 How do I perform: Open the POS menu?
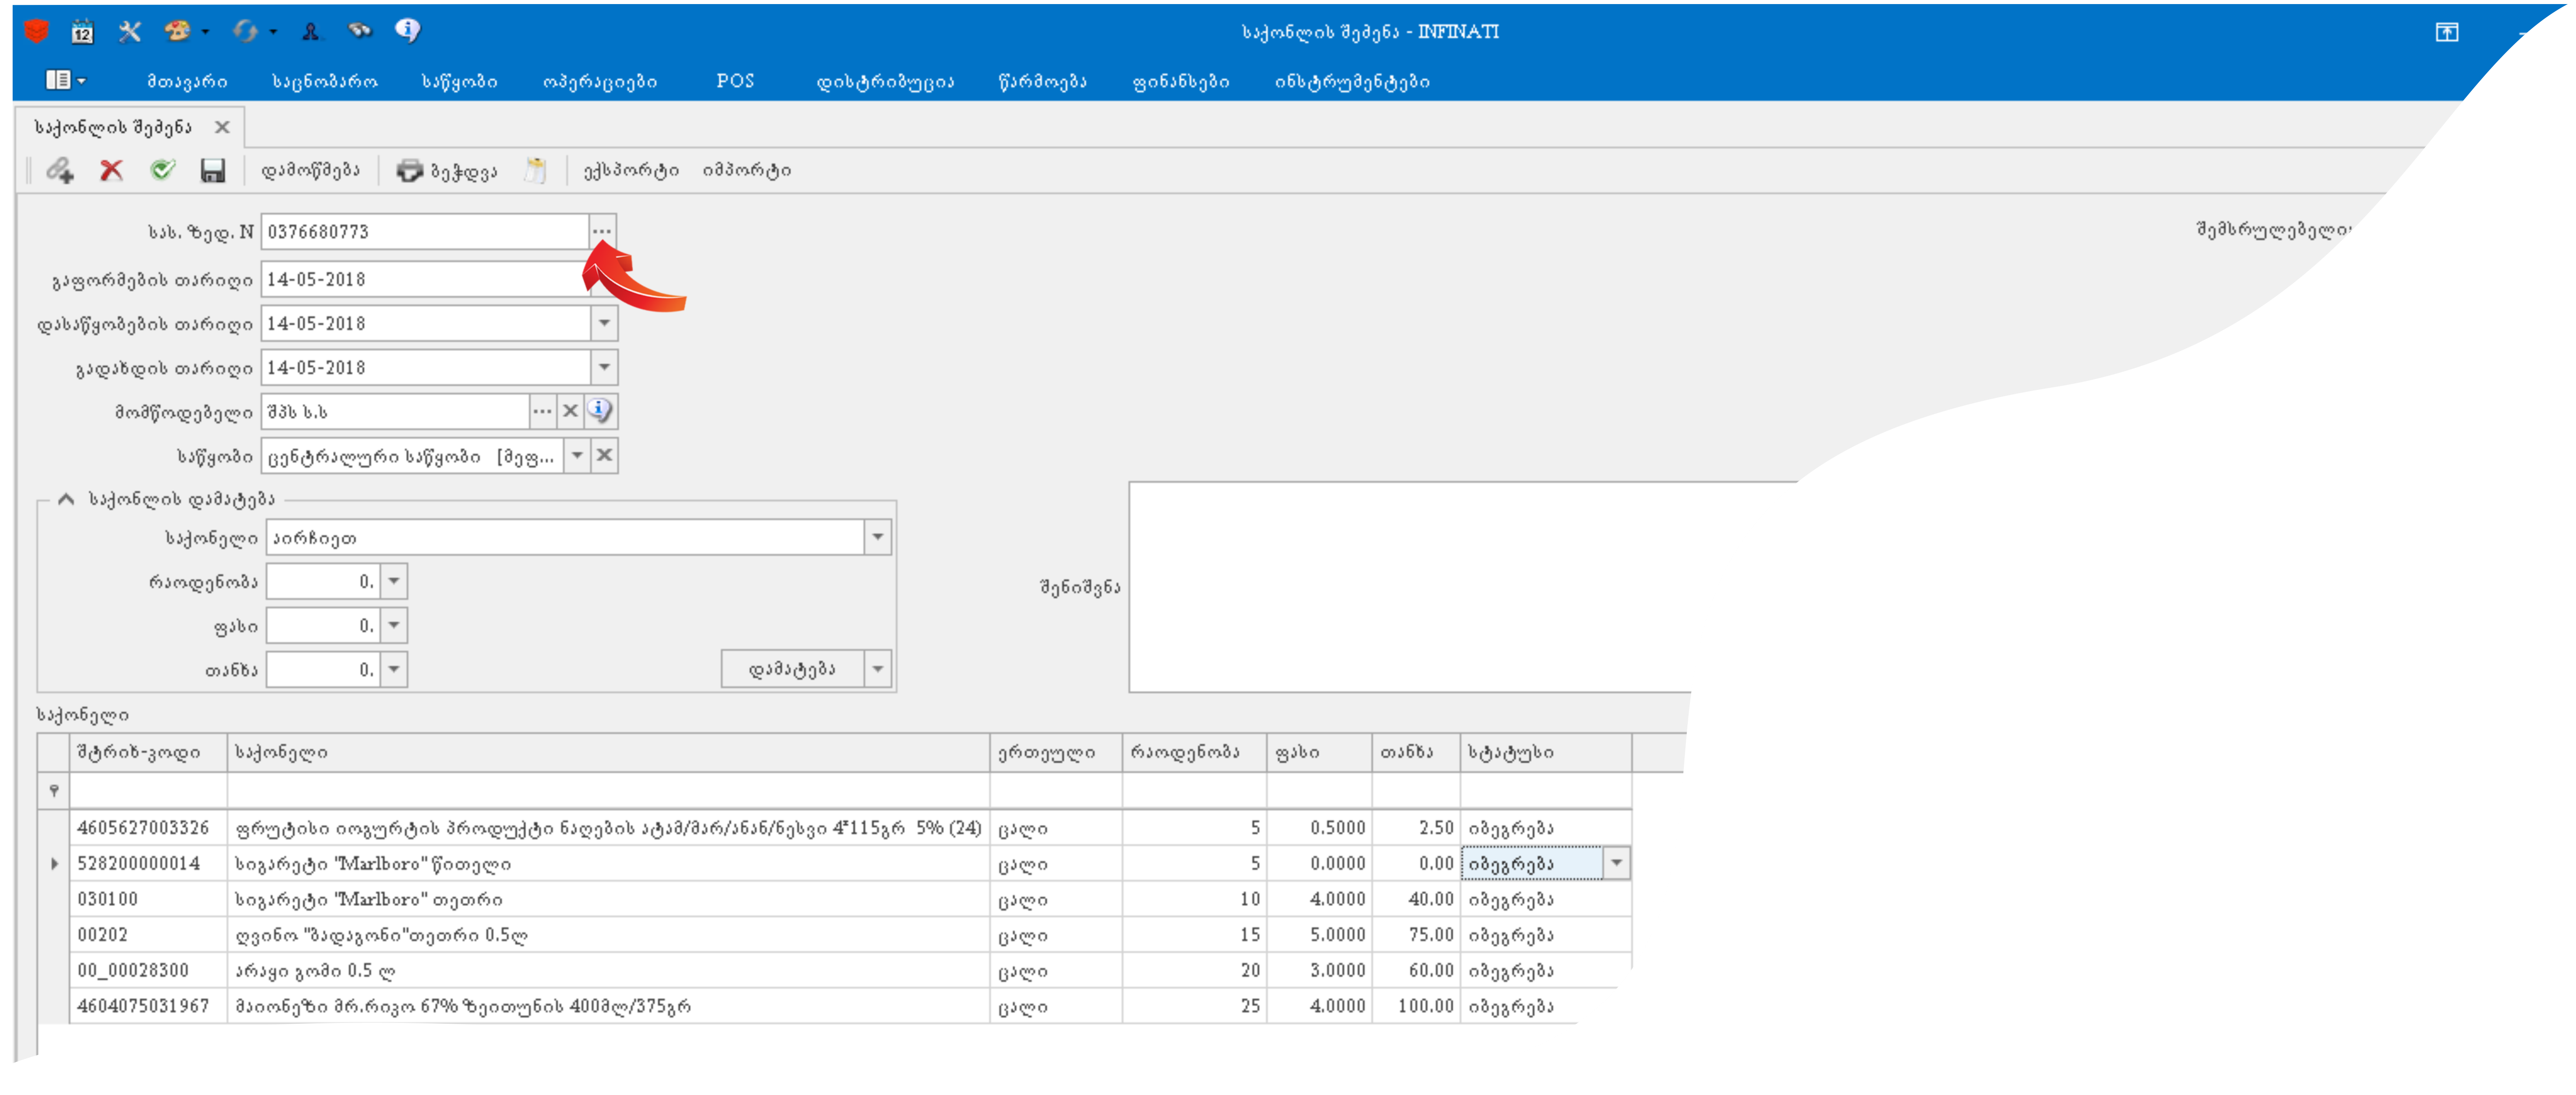[x=735, y=81]
